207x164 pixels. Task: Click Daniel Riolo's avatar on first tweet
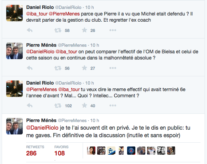14,13
